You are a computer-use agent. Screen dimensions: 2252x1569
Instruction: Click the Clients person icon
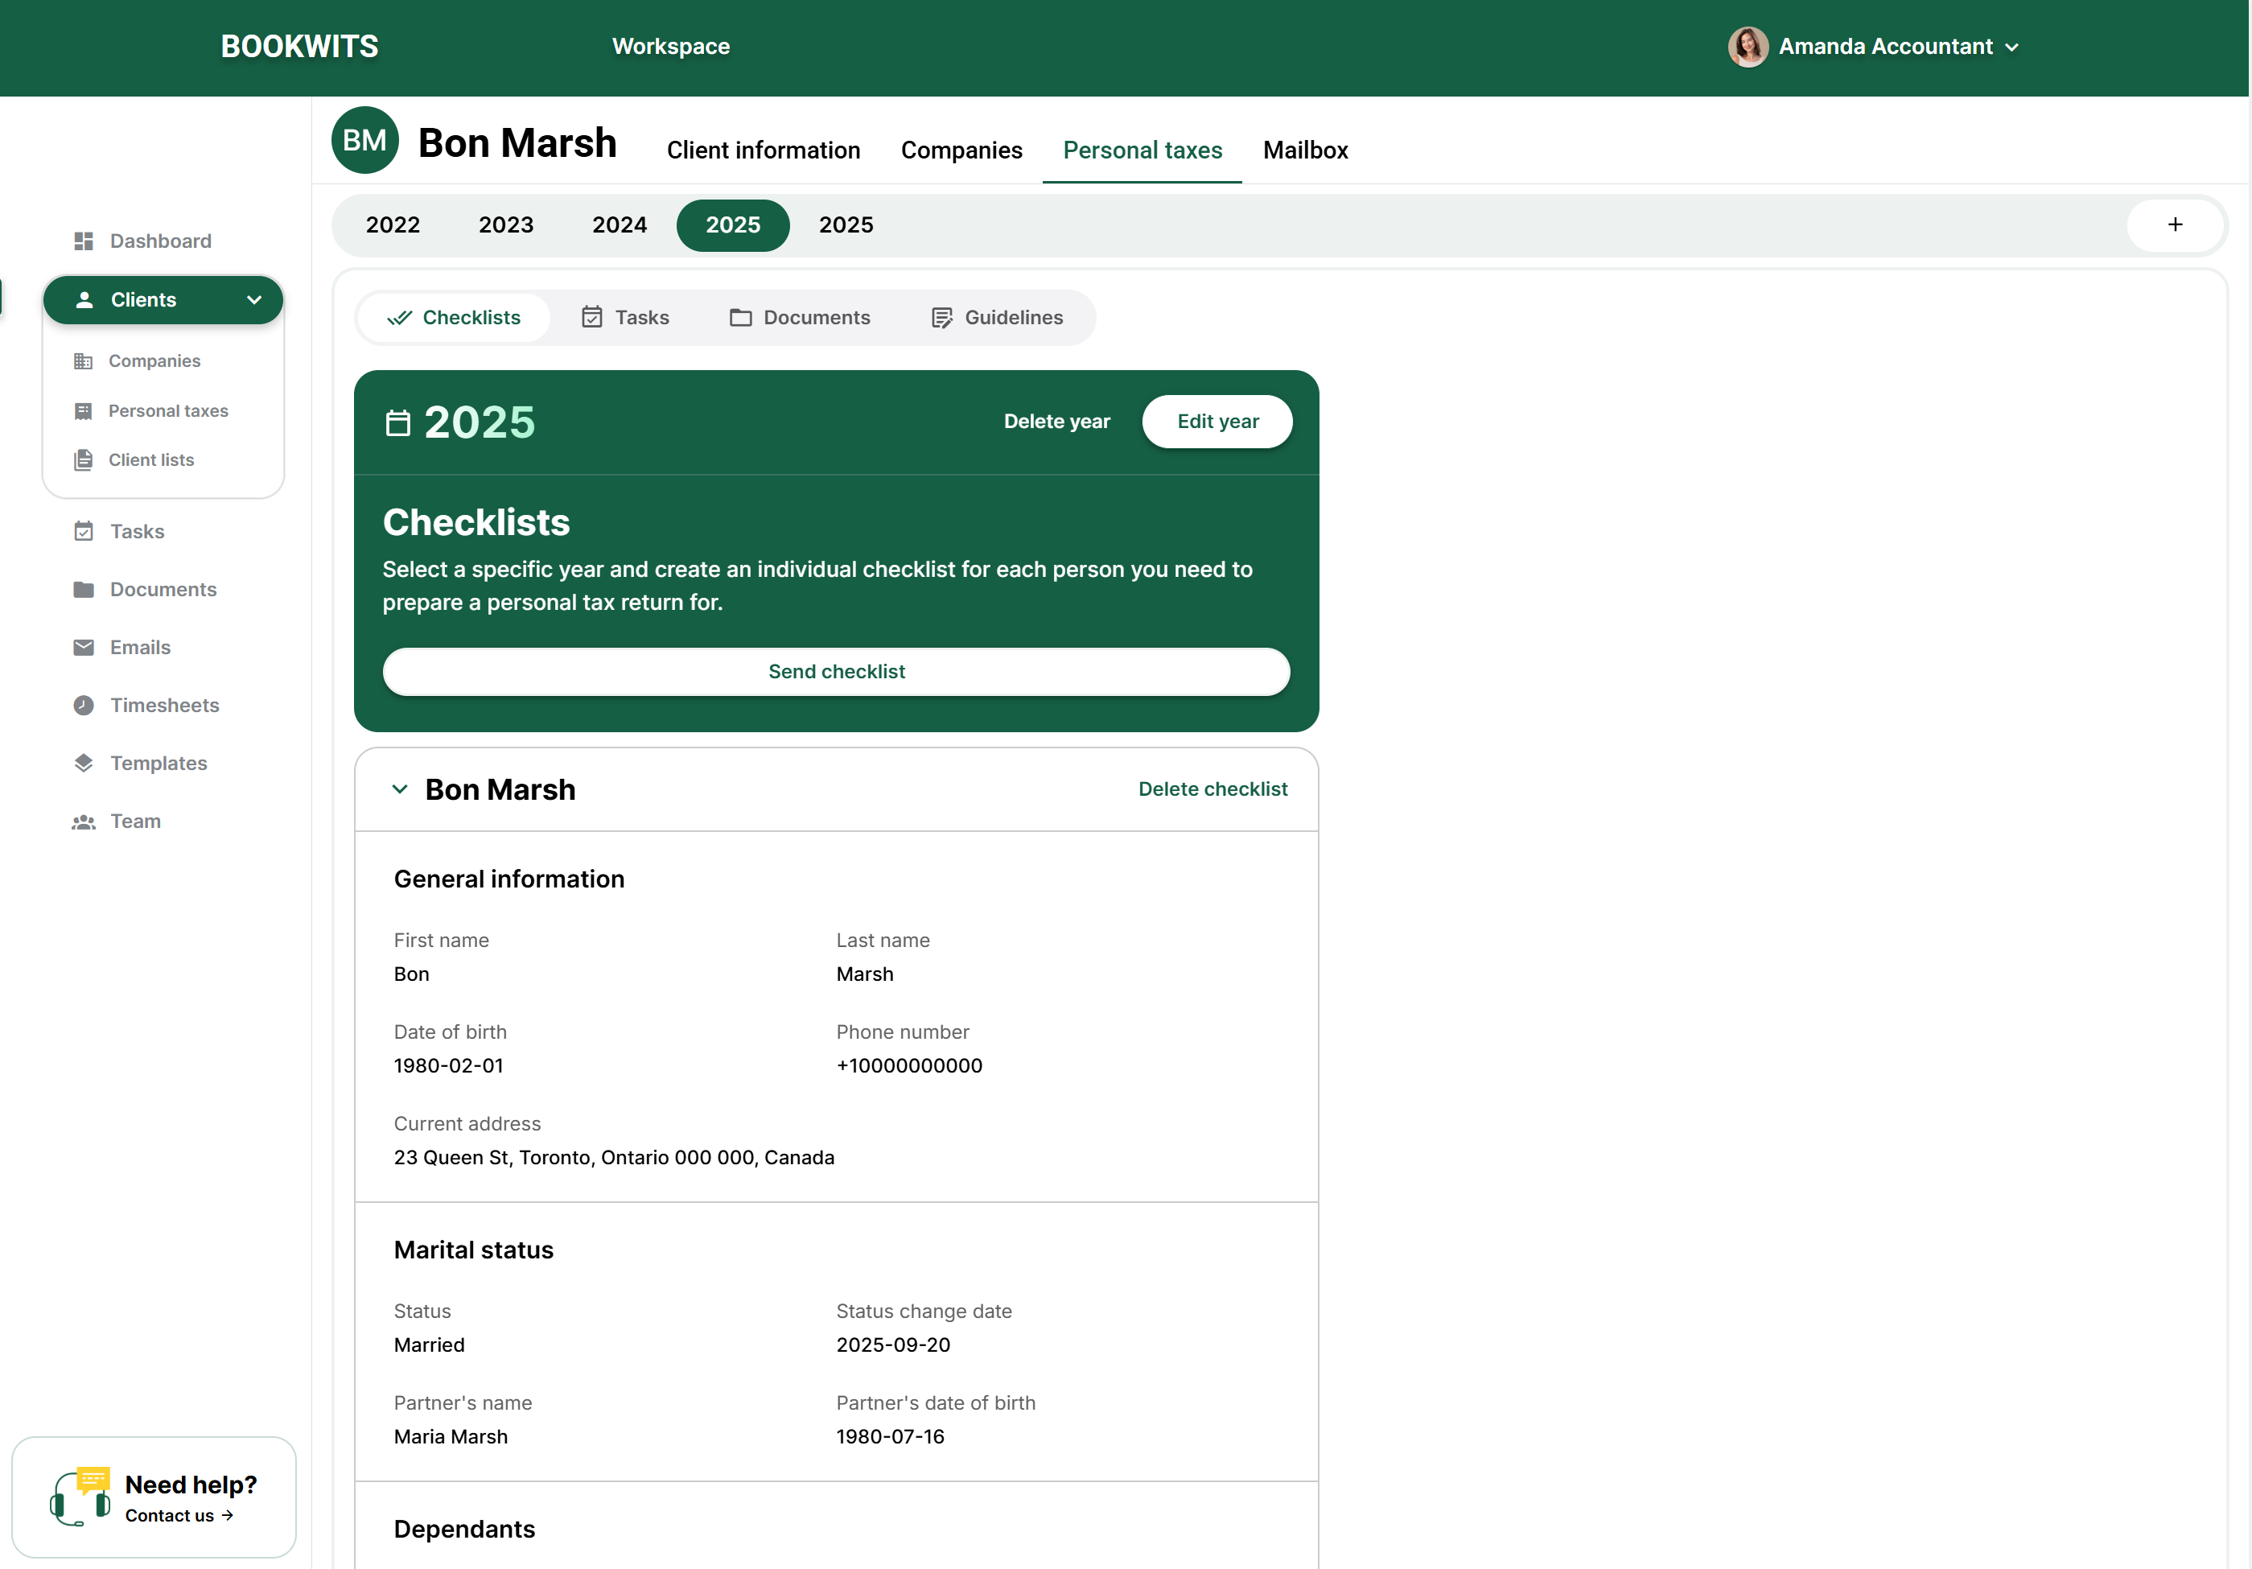click(84, 300)
